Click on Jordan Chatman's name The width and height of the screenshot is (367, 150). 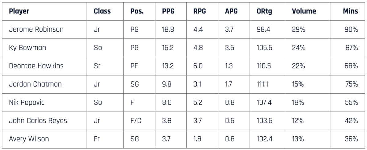pos(35,84)
